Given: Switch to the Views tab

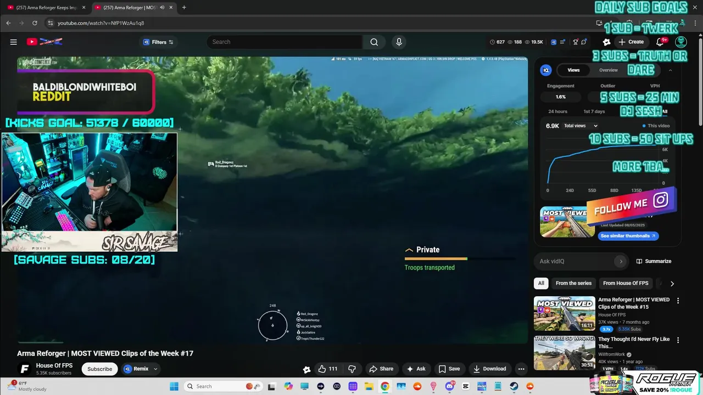Looking at the screenshot, I should click(573, 70).
